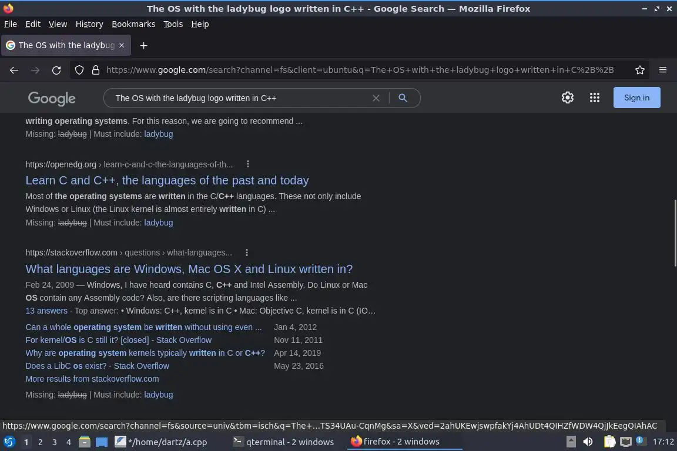This screenshot has height=451, width=677.
Task: Open Google quick settings gear
Action: (567, 97)
